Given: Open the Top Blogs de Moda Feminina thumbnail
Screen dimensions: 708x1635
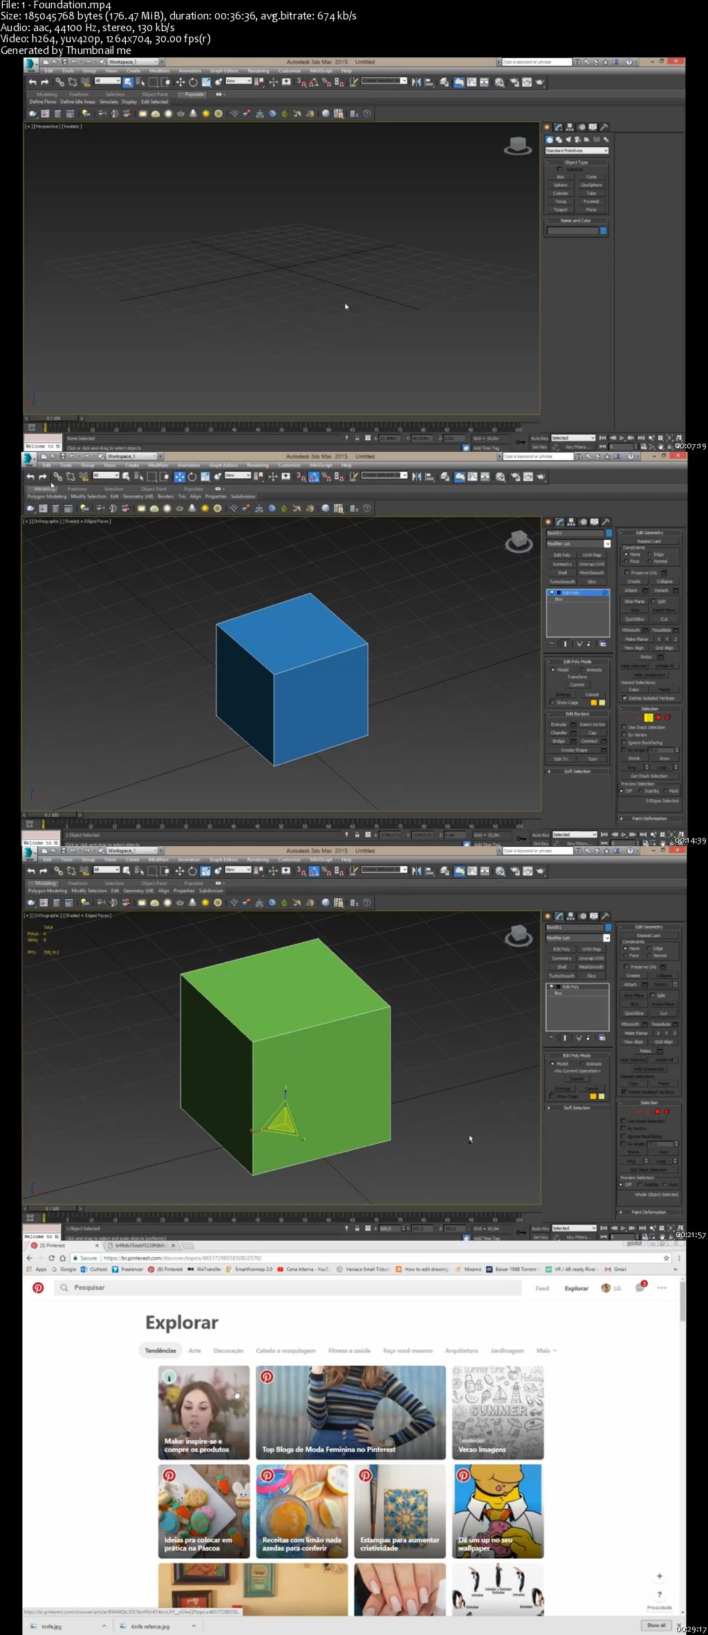Looking at the screenshot, I should 351,1412.
